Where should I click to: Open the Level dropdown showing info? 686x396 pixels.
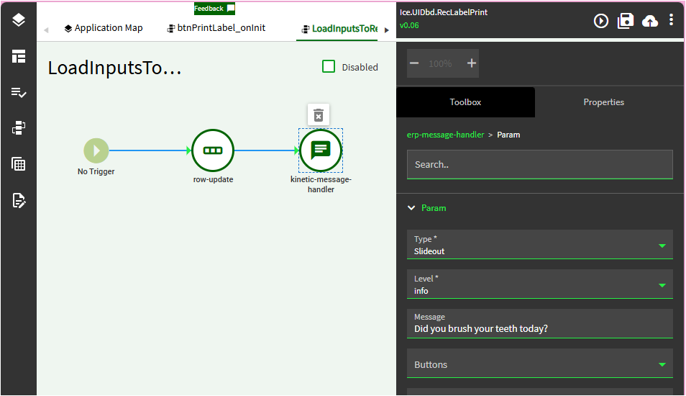[540, 284]
